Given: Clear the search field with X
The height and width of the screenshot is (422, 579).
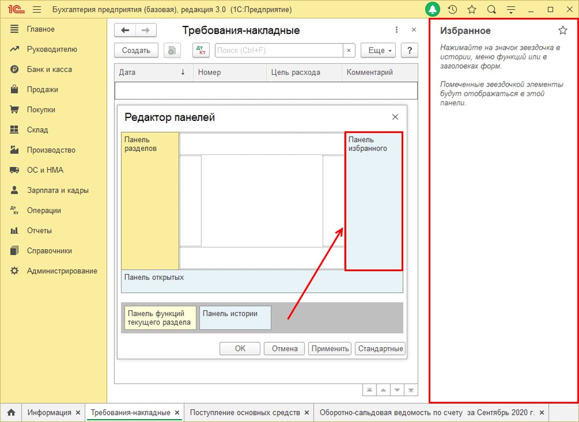Looking at the screenshot, I should click(349, 50).
